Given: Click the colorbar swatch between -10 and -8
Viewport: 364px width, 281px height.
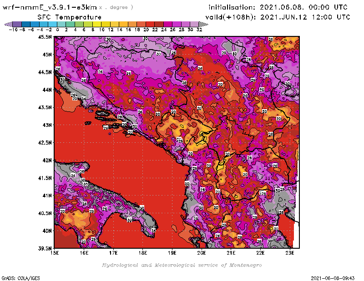Looking at the screenshot, I should 17,24.
